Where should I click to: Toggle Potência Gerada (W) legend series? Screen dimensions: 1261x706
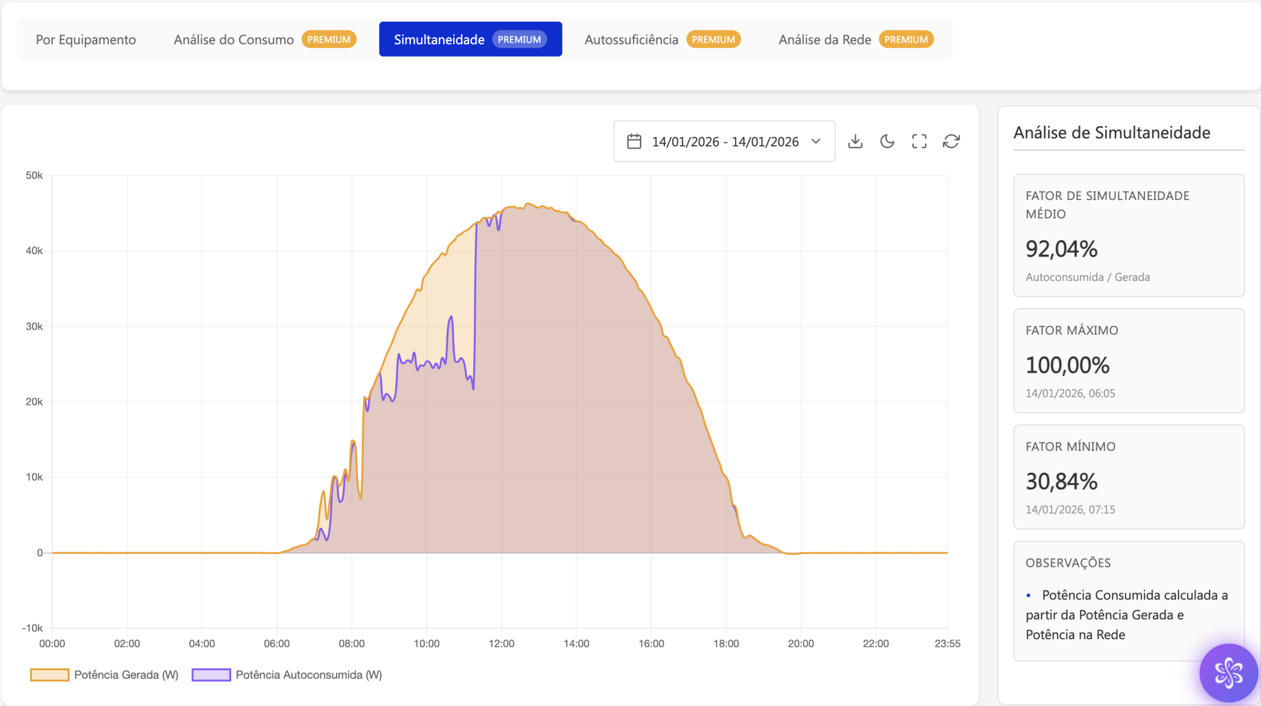click(x=126, y=674)
